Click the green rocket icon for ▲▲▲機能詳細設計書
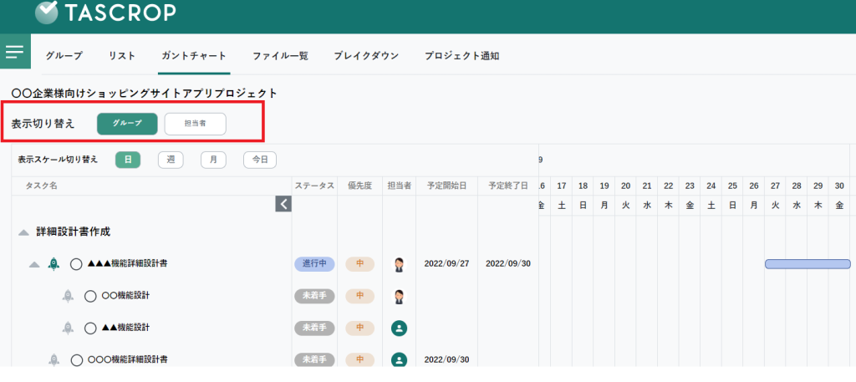This screenshot has height=382, width=856. (53, 264)
